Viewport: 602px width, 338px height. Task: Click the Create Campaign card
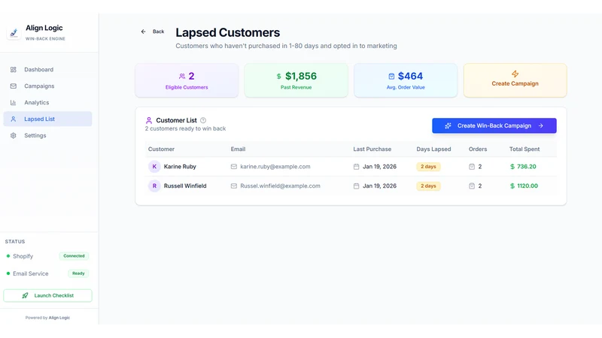(515, 80)
